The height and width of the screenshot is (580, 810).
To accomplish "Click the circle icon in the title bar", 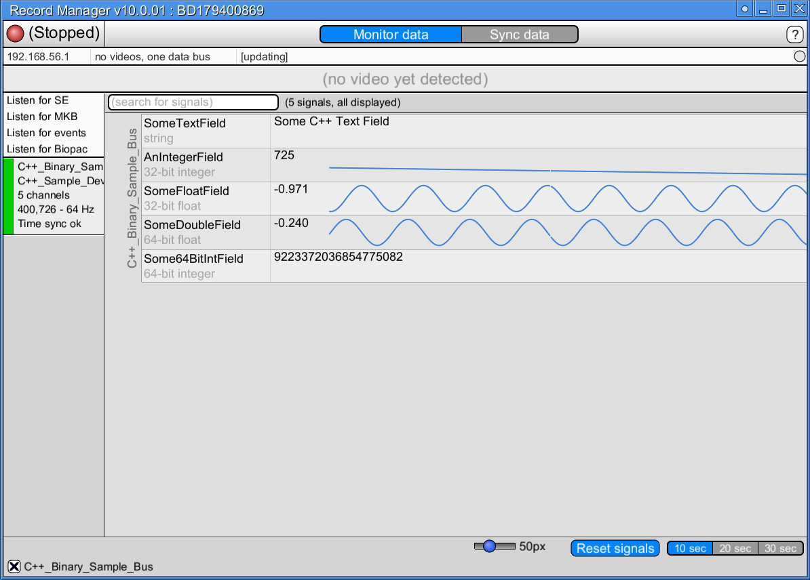I will click(744, 9).
